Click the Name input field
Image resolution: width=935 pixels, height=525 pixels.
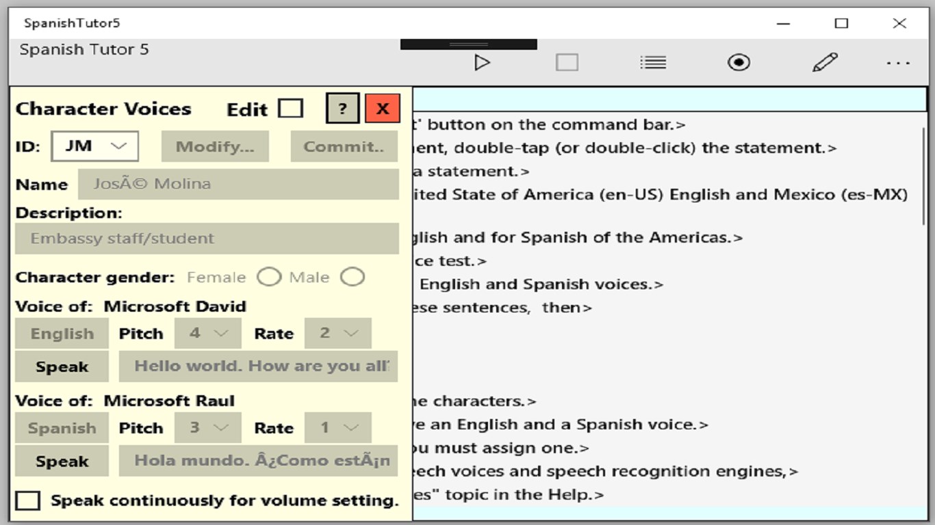coord(238,184)
